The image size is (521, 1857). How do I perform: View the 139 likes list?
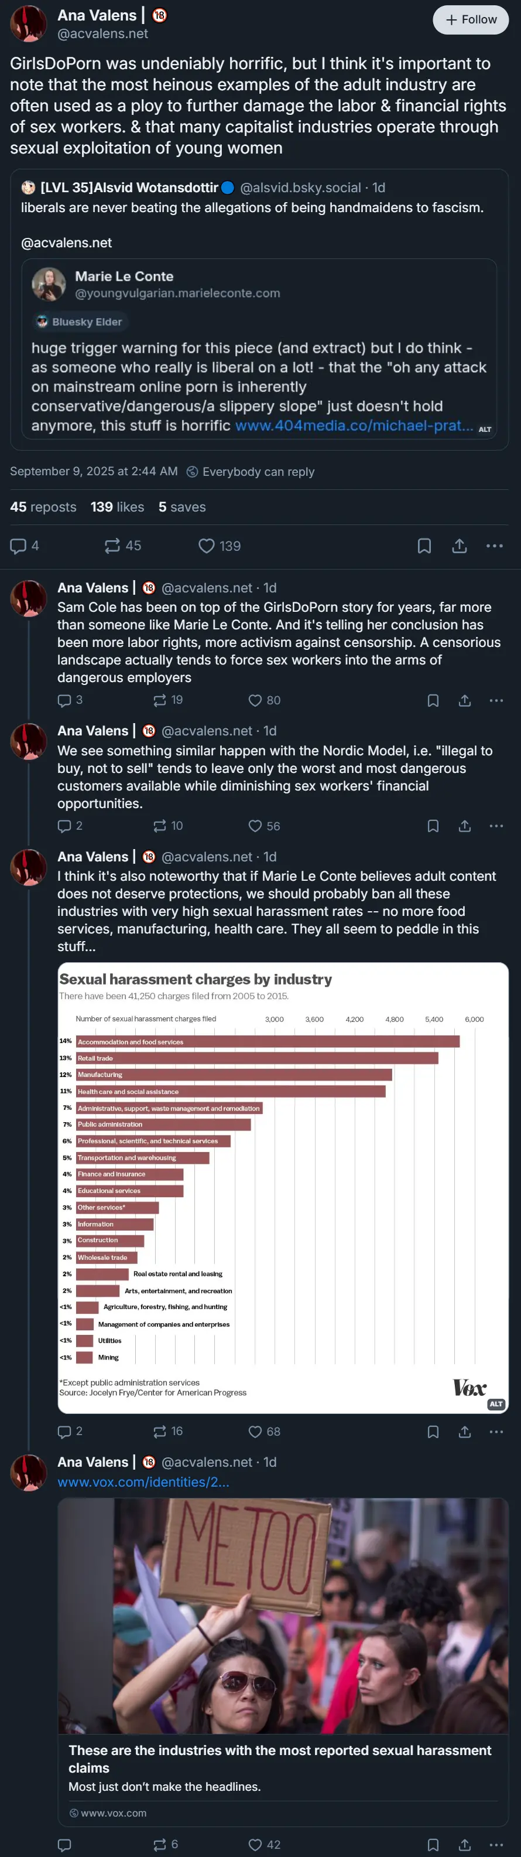[118, 507]
